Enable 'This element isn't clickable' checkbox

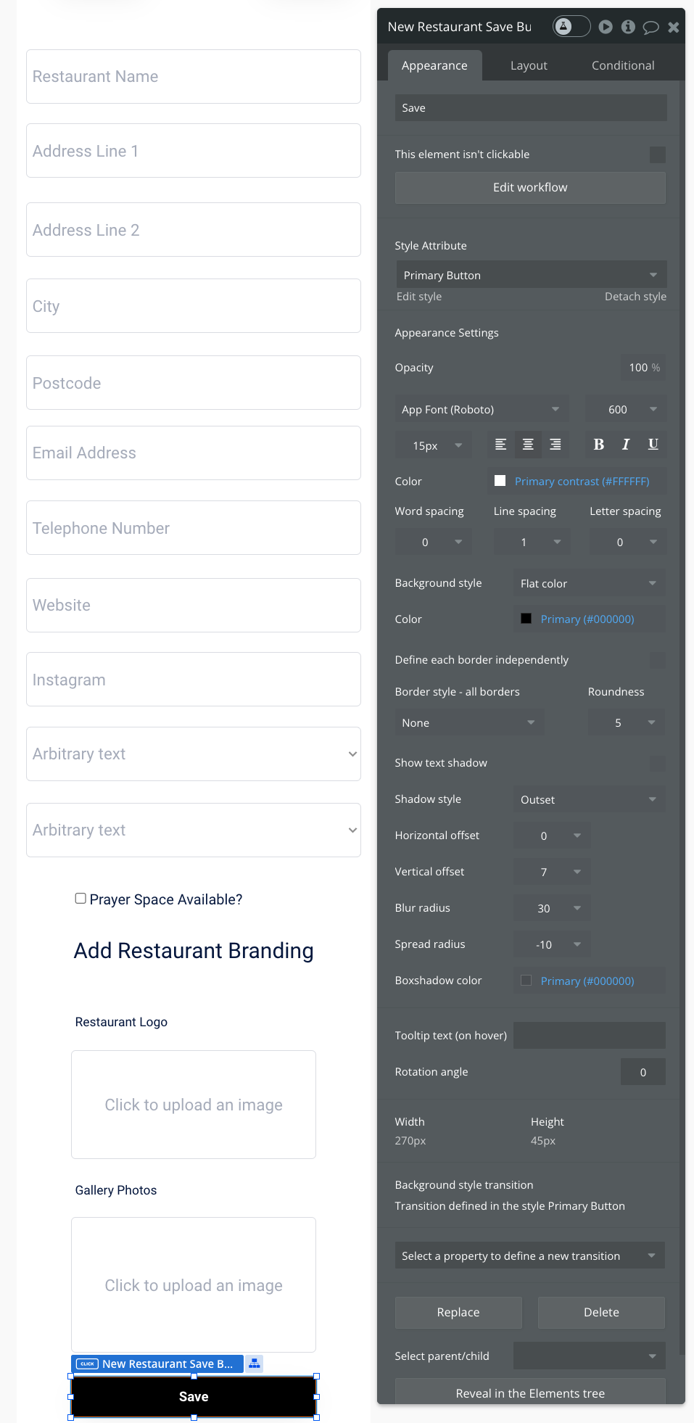657,154
